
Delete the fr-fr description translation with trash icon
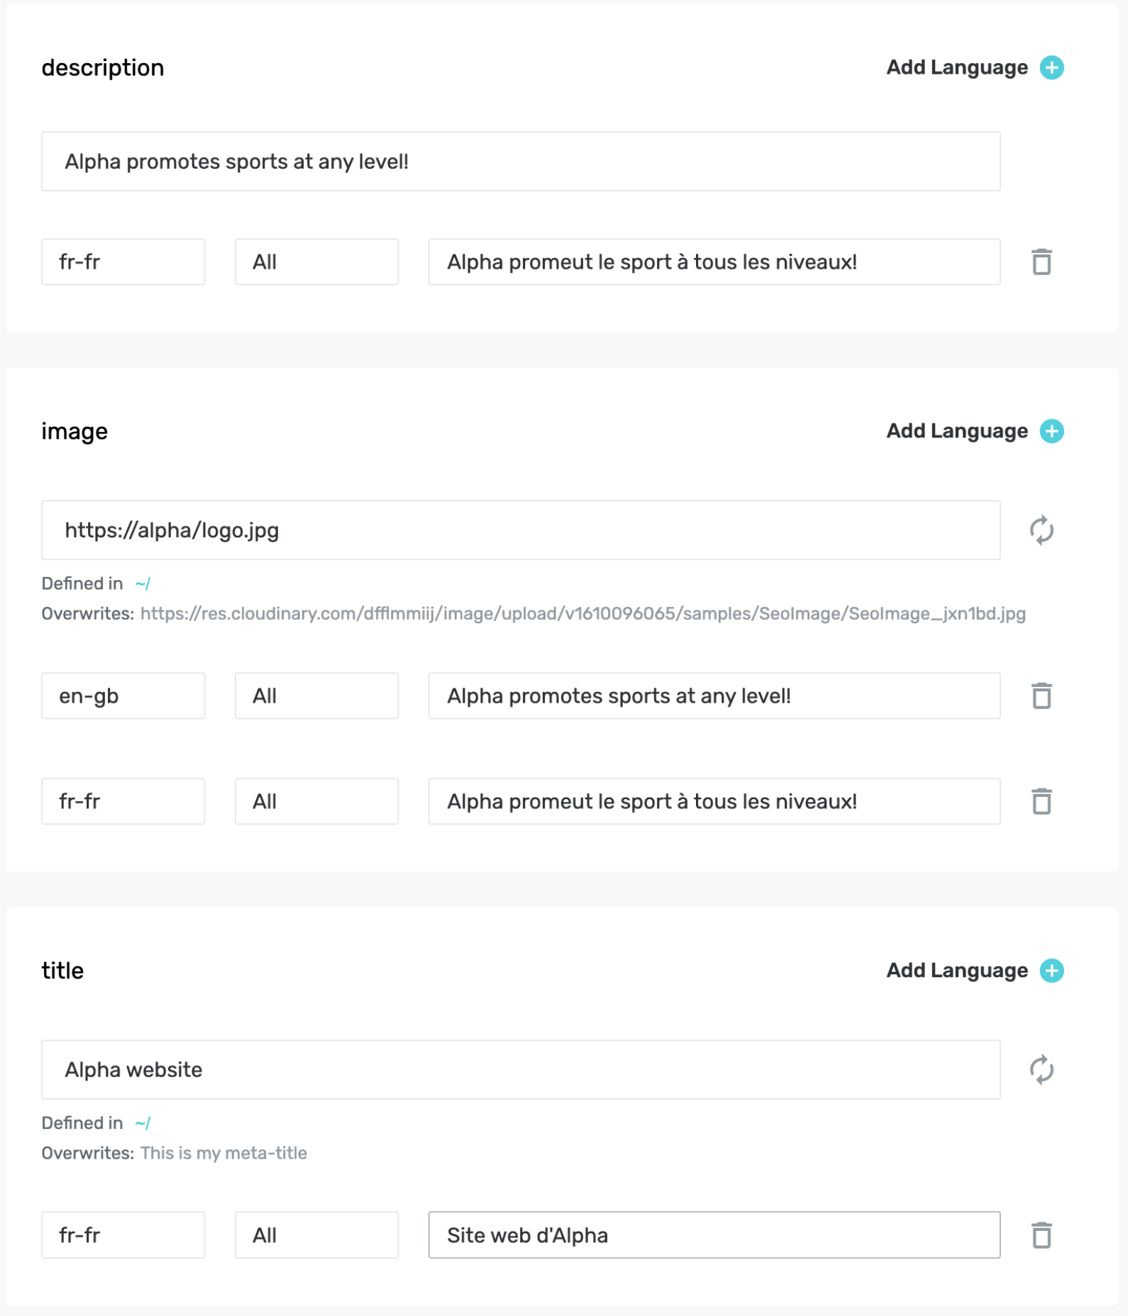[x=1041, y=262]
